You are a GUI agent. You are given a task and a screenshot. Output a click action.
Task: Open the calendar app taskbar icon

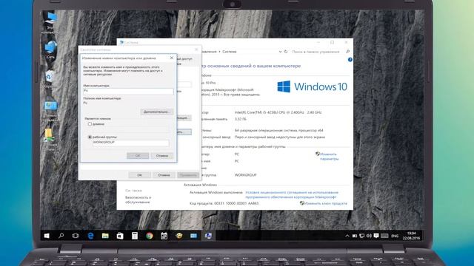tap(164, 236)
